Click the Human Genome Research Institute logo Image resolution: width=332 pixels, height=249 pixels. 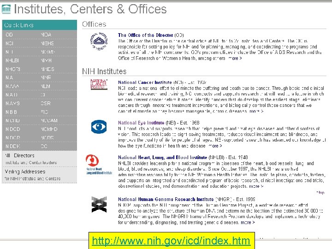pyautogui.click(x=99, y=204)
